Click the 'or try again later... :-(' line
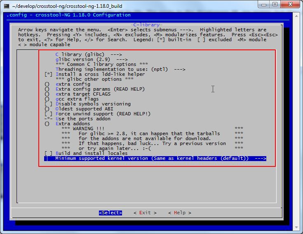The height and width of the screenshot is (234, 303). [x=152, y=148]
